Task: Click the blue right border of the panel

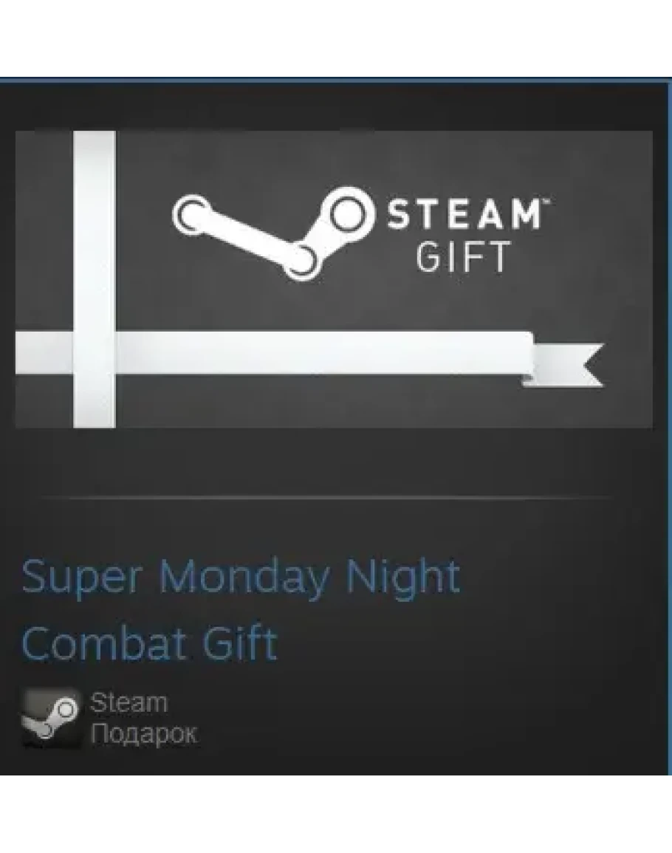Action: pos(669,427)
